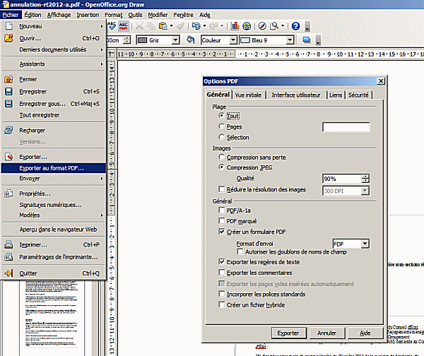Expand Derniers documents utilisés submenu

click(x=102, y=49)
